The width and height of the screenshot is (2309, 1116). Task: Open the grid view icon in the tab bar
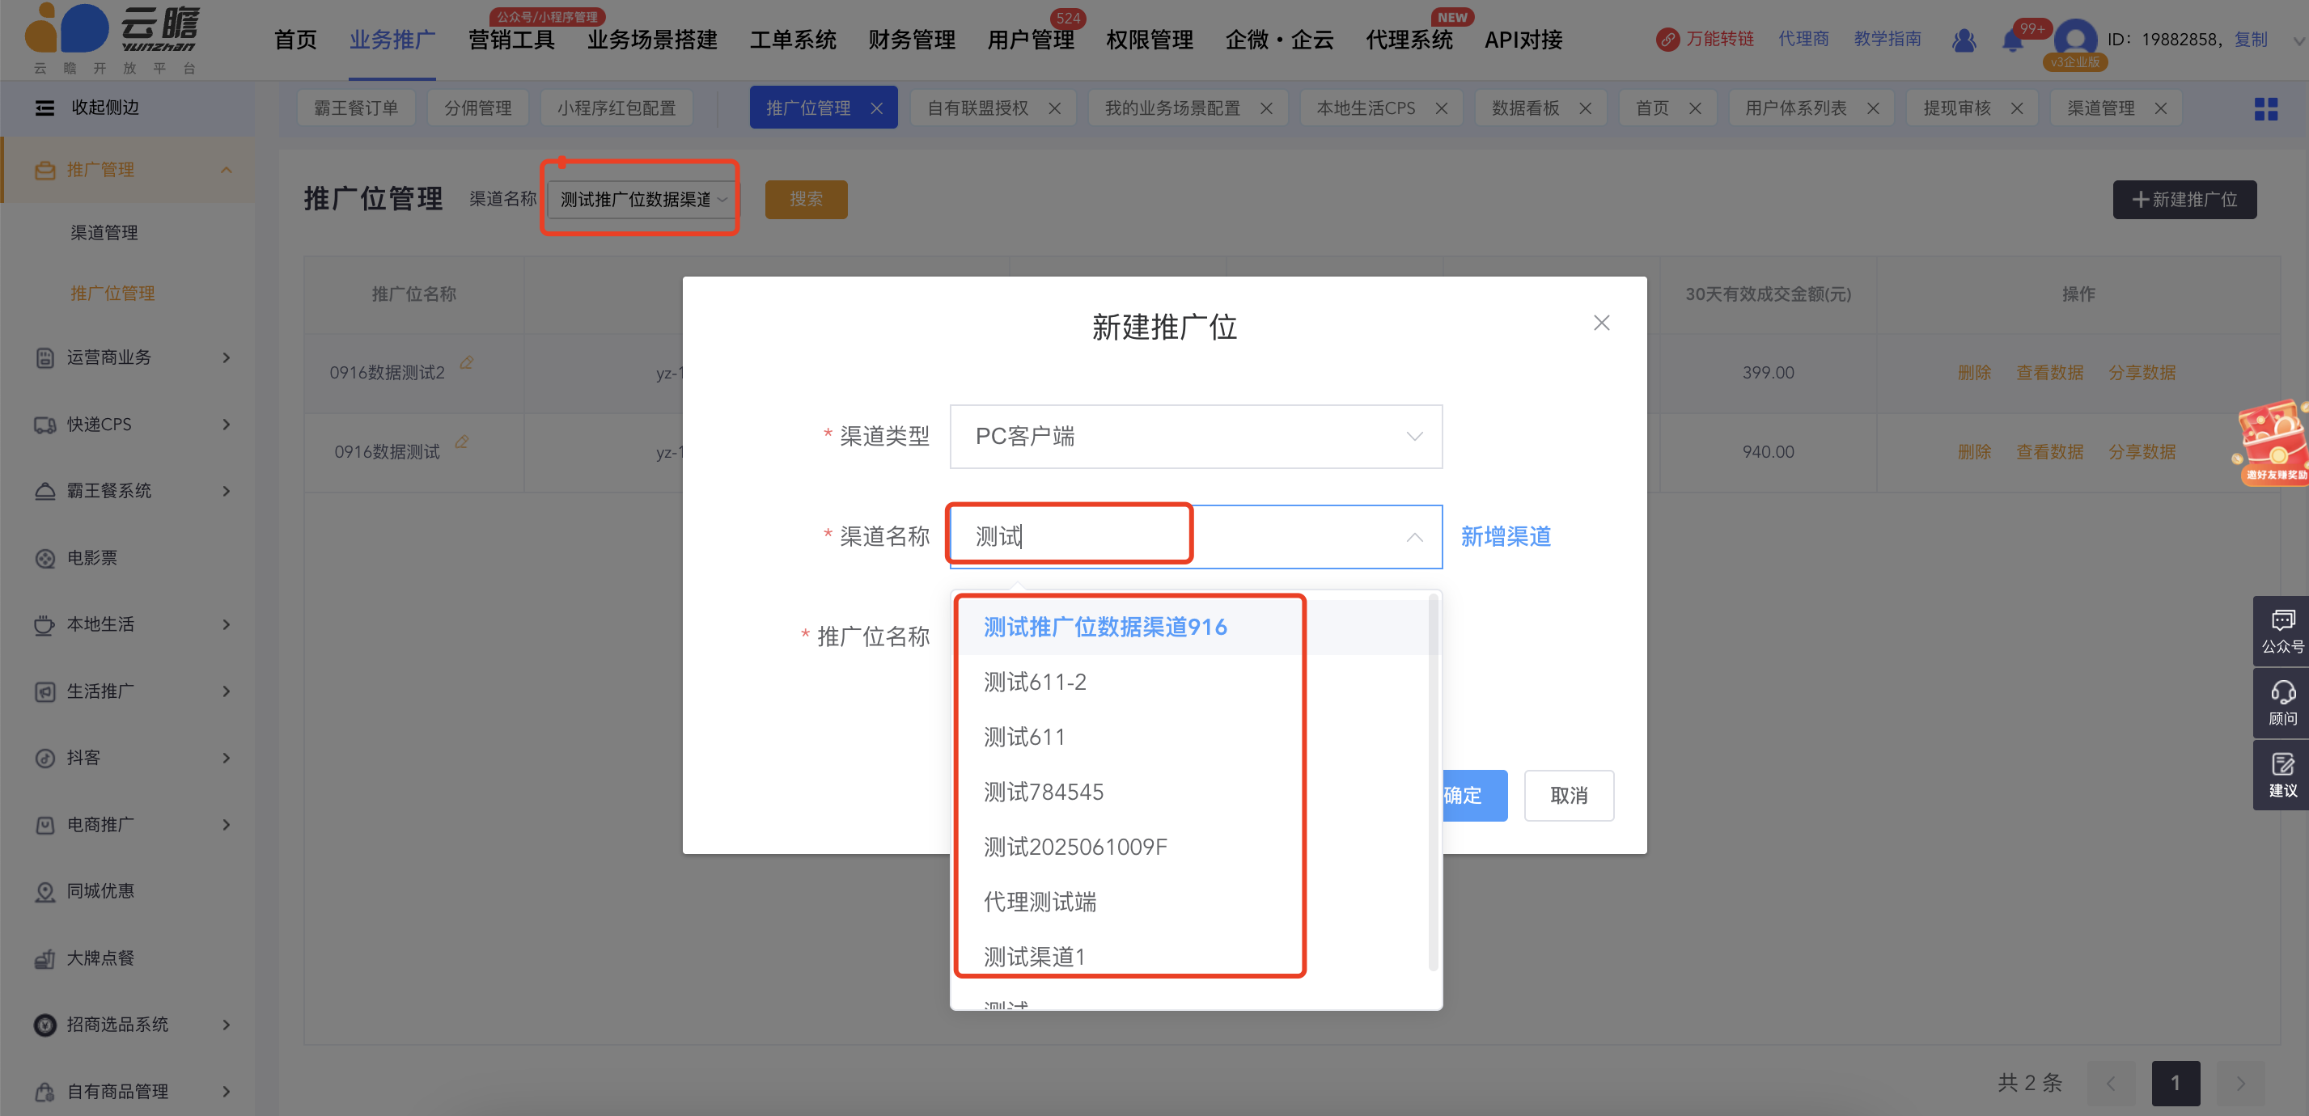[2265, 108]
